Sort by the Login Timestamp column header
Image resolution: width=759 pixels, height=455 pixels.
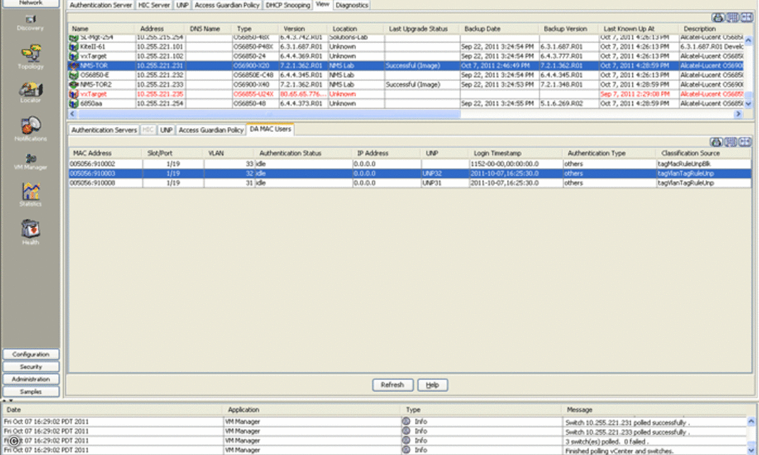(x=515, y=153)
